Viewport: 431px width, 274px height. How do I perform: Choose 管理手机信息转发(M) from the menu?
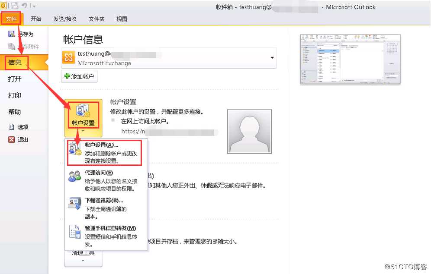[106, 236]
